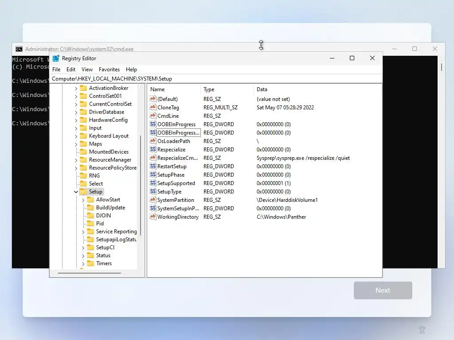Maximize the Registry Editor window
The height and width of the screenshot is (340, 454).
pos(352,58)
